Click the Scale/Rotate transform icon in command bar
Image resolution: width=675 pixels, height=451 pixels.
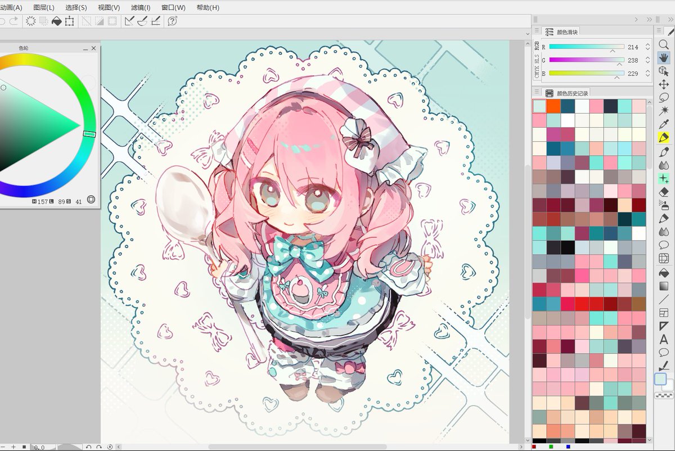tap(69, 21)
